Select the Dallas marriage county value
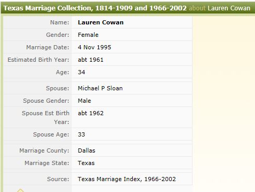 [x=86, y=150]
